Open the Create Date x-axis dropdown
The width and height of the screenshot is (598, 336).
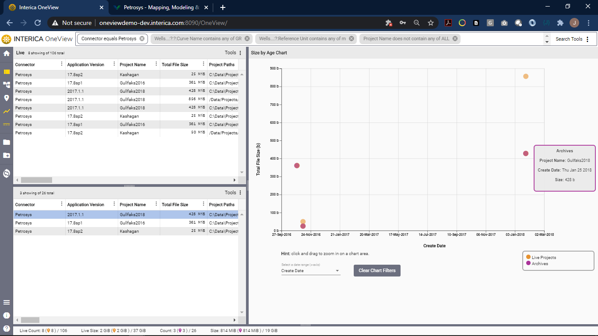pyautogui.click(x=310, y=271)
